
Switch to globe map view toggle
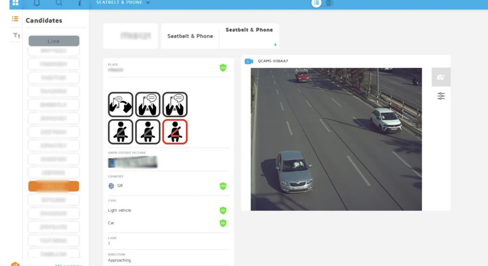329,3
